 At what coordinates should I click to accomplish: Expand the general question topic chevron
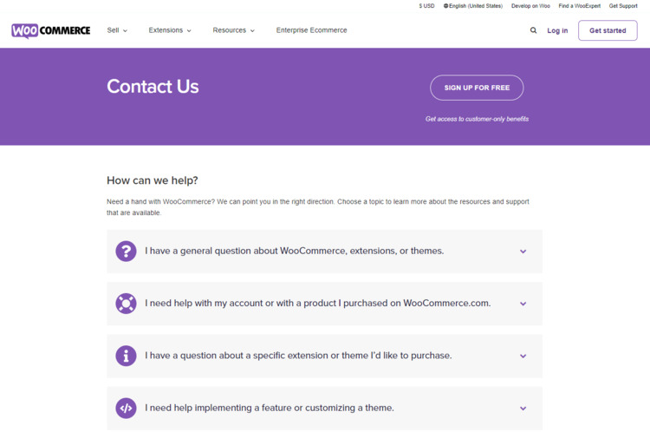(x=523, y=252)
